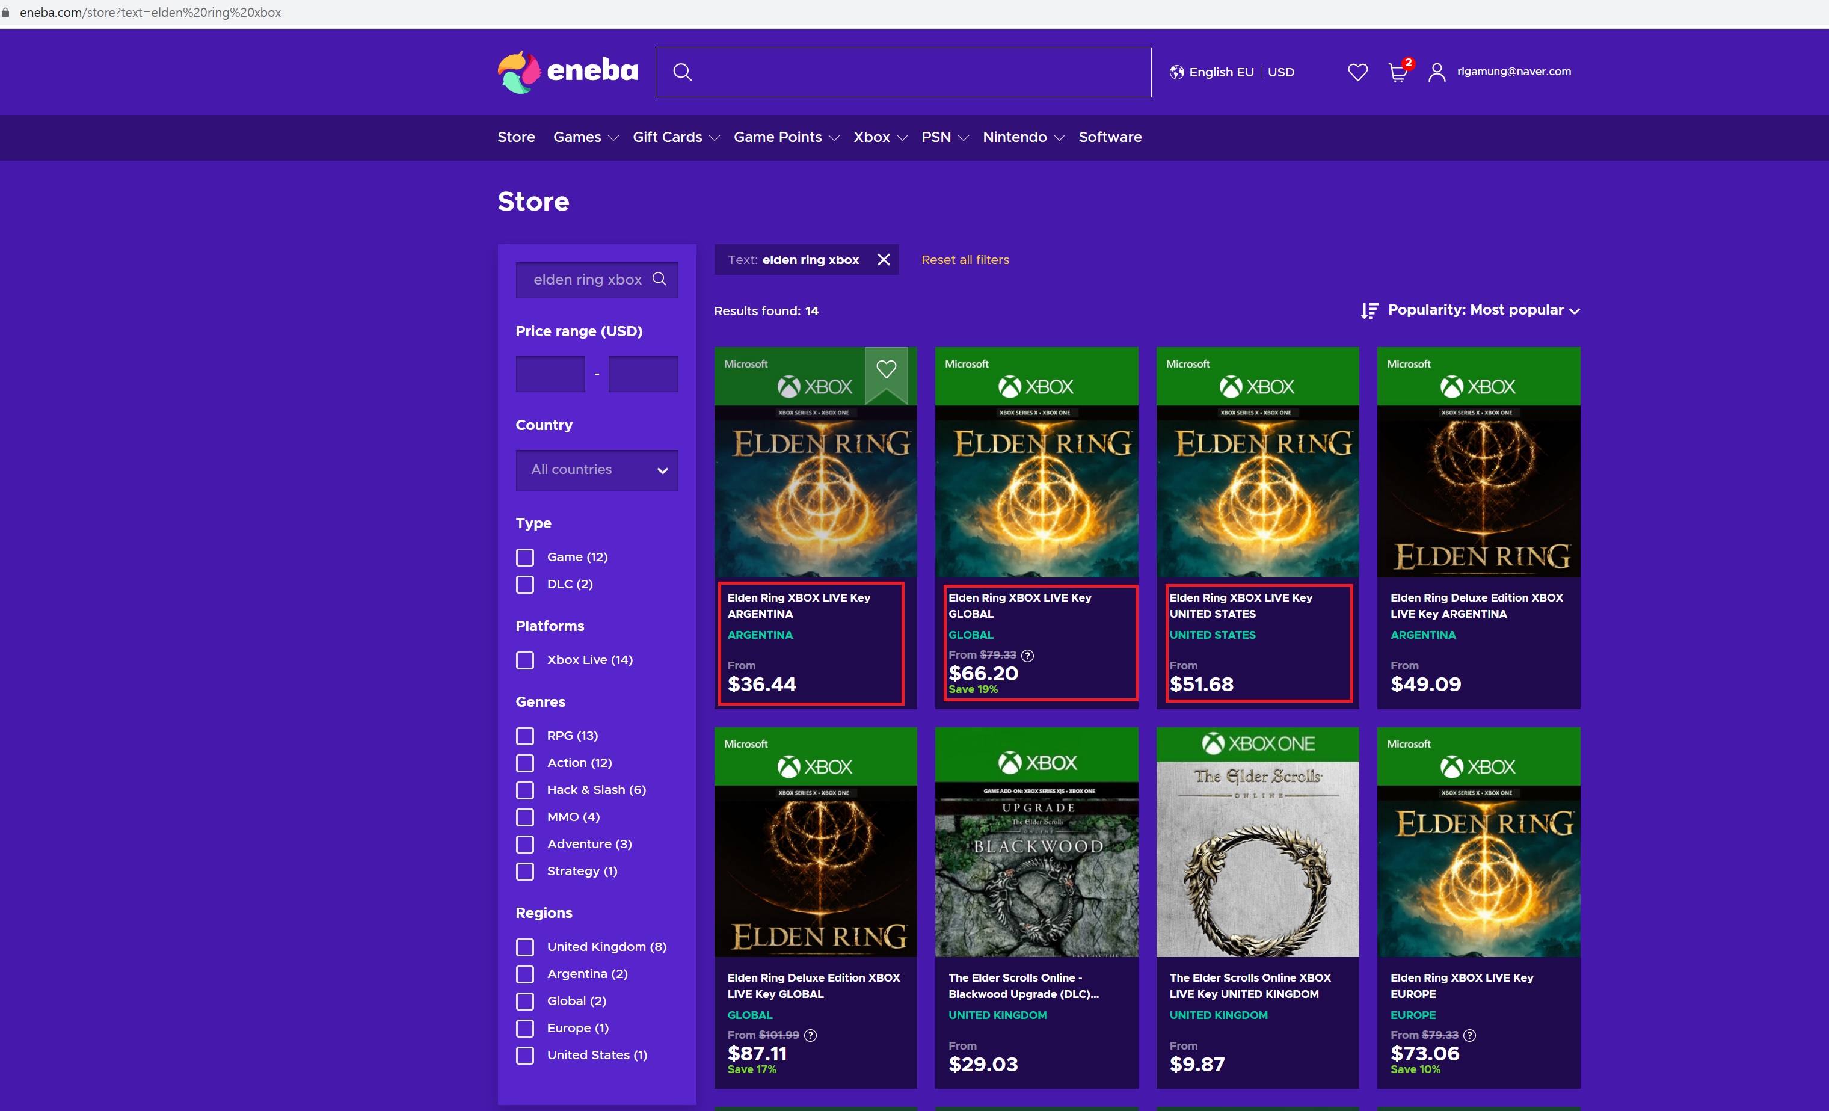This screenshot has height=1111, width=1829.
Task: Open the rigamung@naver.com account link
Action: [1513, 71]
